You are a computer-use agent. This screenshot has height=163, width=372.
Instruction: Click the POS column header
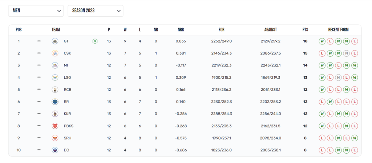[19, 30]
